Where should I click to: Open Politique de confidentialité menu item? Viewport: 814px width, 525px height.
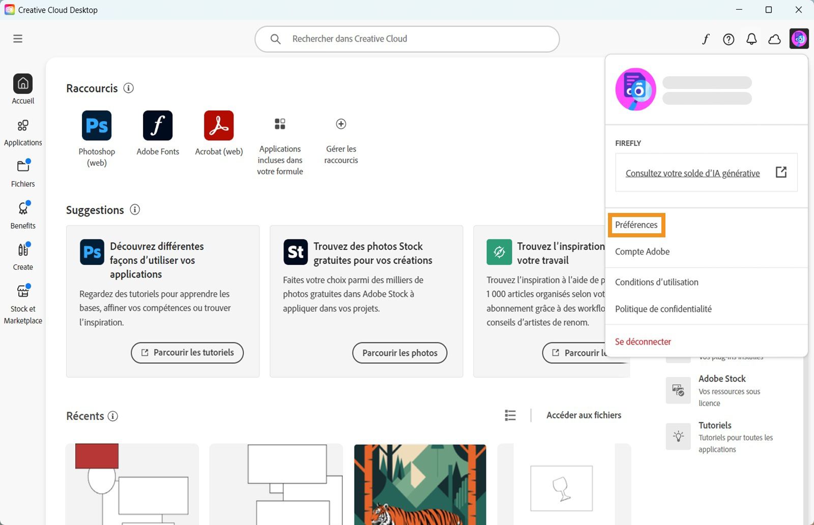point(663,309)
